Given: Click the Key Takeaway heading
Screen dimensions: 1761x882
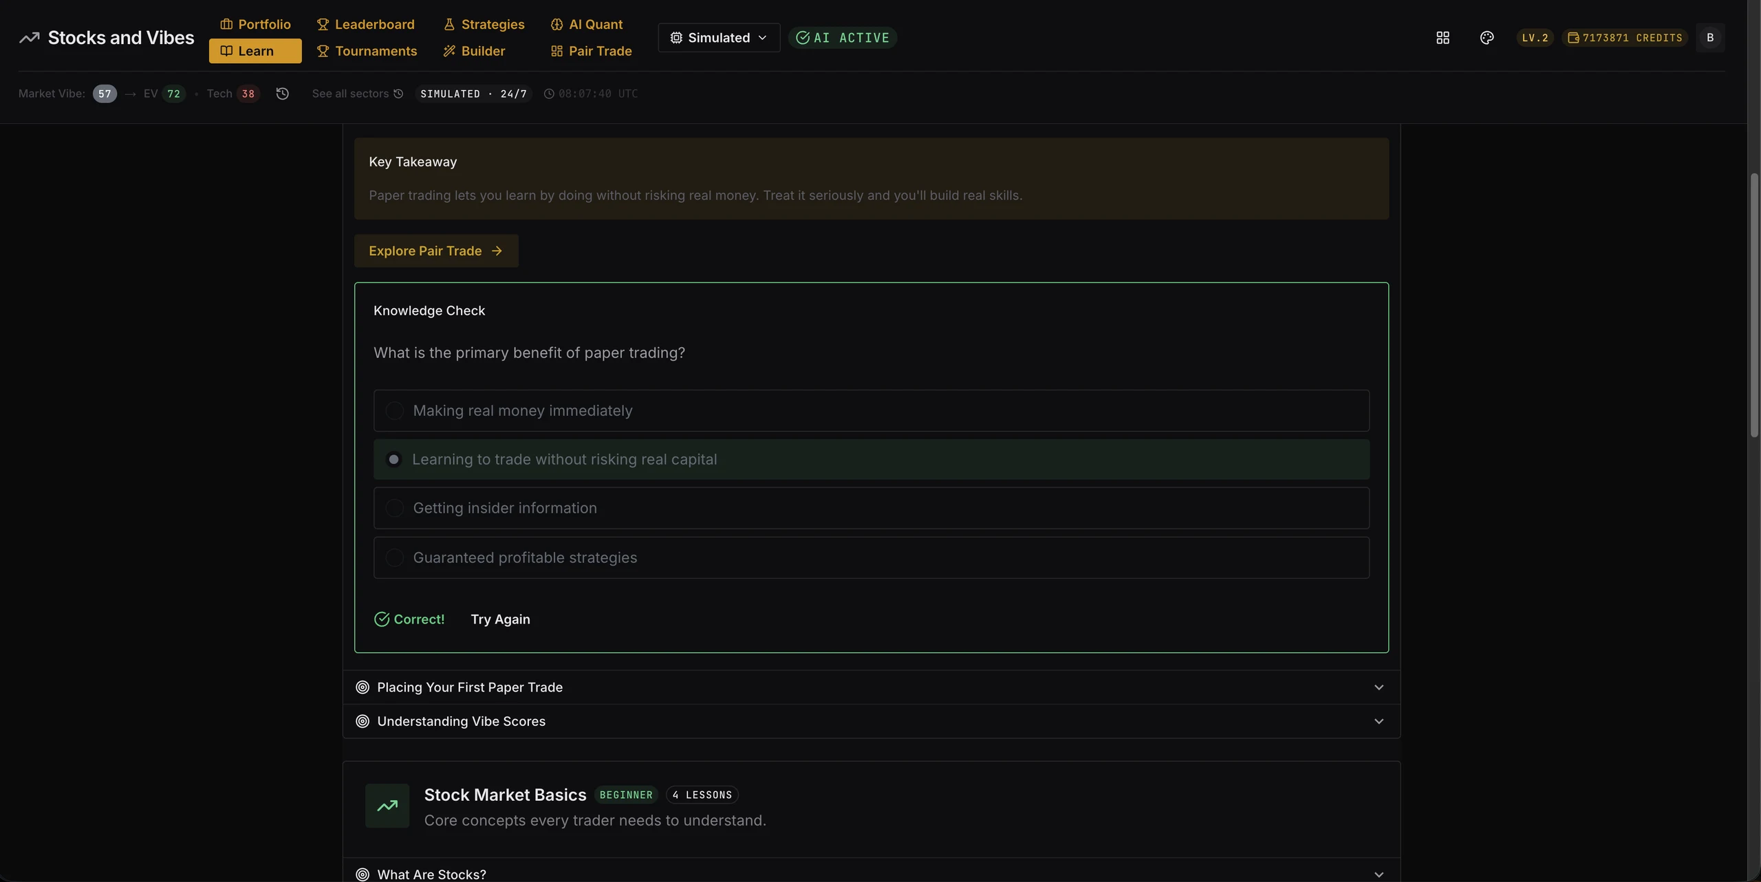Looking at the screenshot, I should (x=413, y=162).
